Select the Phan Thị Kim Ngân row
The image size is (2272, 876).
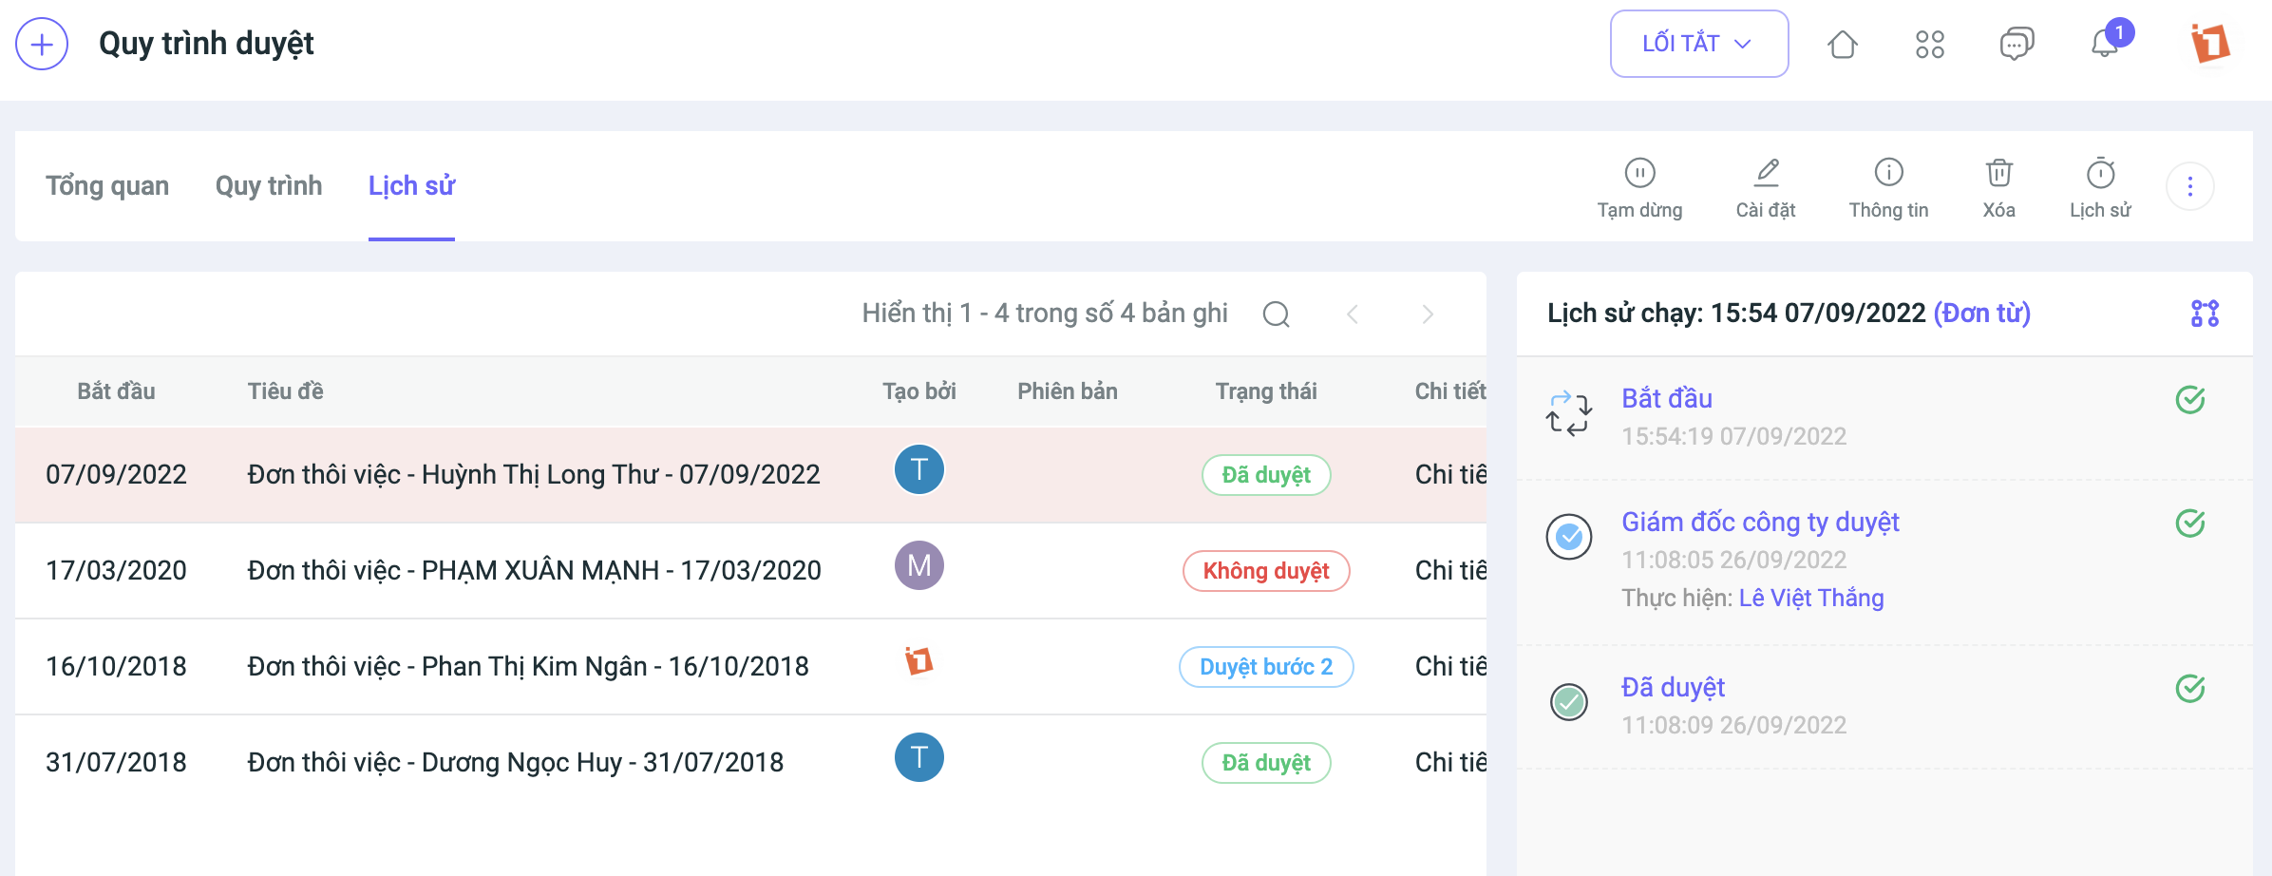pyautogui.click(x=527, y=666)
